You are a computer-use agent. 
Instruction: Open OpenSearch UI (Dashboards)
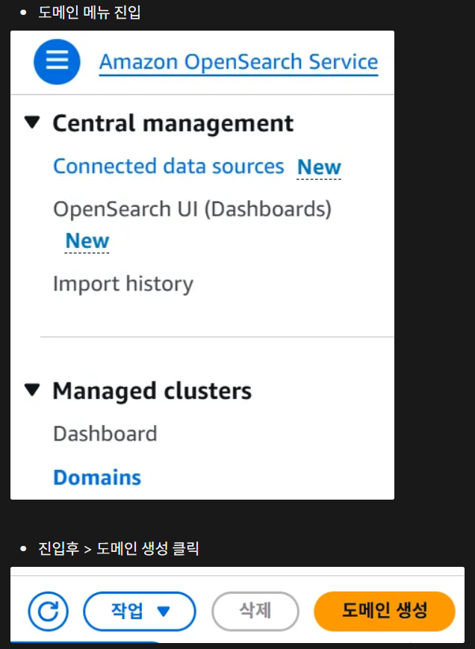(193, 209)
